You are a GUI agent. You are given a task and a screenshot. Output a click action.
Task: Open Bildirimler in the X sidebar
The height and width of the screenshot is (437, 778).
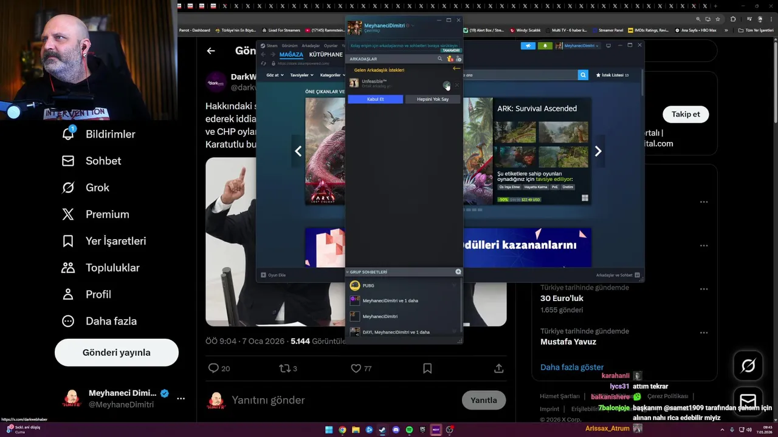click(x=98, y=134)
